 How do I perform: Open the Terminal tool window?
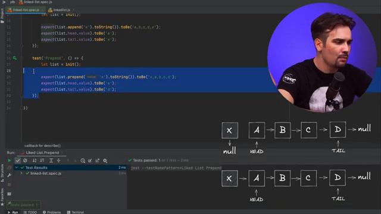[x=76, y=212]
